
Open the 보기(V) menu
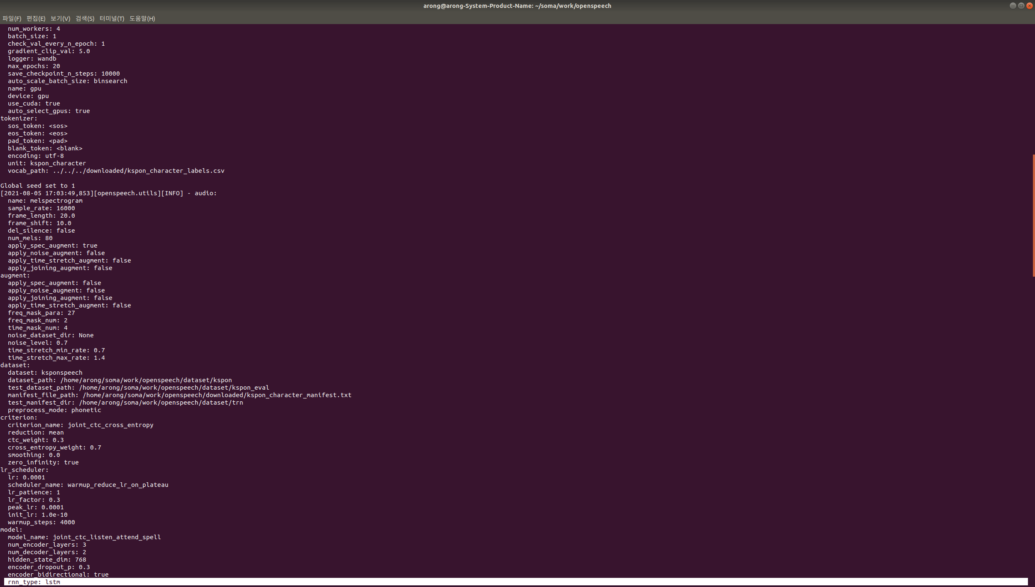click(60, 18)
